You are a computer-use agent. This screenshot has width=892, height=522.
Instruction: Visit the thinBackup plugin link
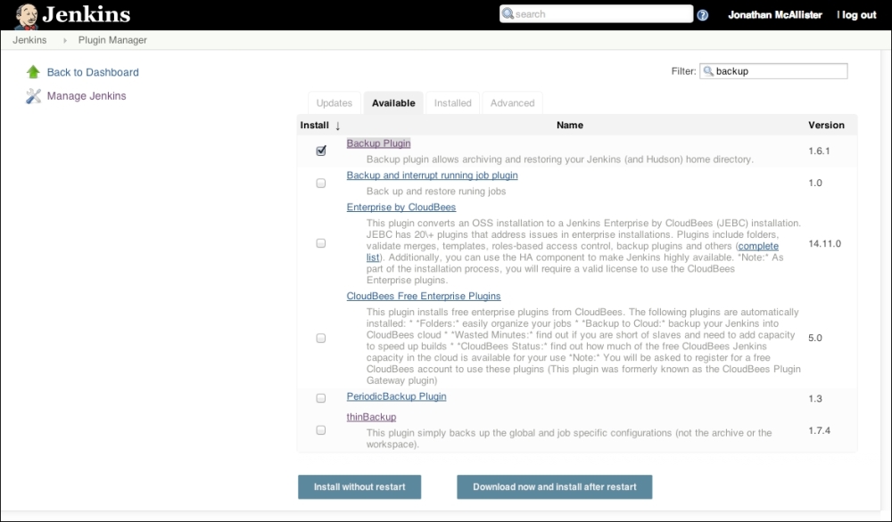[371, 417]
